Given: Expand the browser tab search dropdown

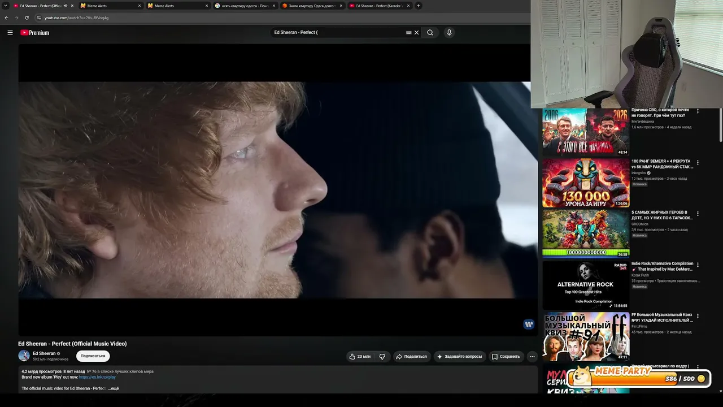Looking at the screenshot, I should coord(6,6).
